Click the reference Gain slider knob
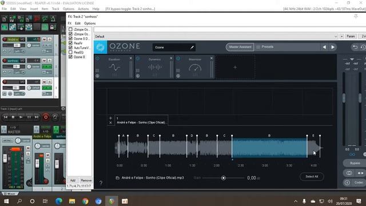 [x=224, y=178]
